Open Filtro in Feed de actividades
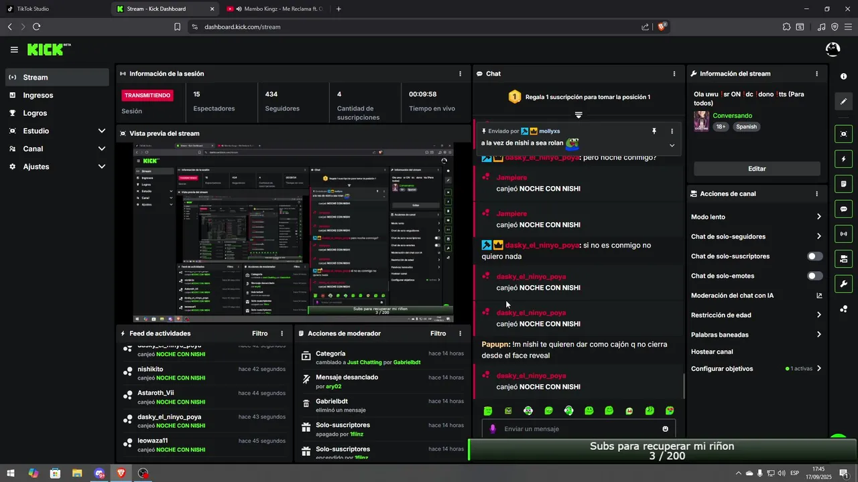Viewport: 858px width, 482px height. [x=259, y=333]
